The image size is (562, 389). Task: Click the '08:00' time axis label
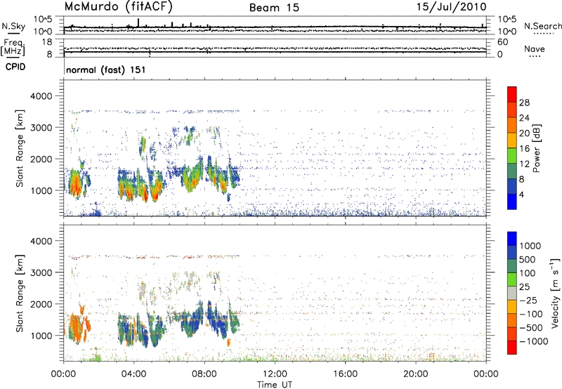[204, 374]
